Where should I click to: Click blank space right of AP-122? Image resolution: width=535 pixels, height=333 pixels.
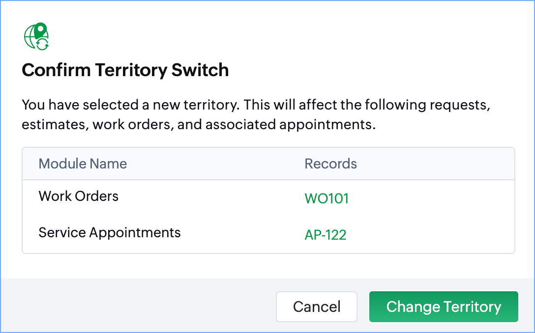tap(433, 235)
